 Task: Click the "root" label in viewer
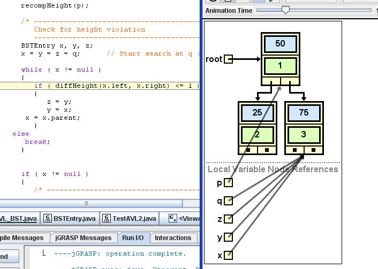(214, 59)
